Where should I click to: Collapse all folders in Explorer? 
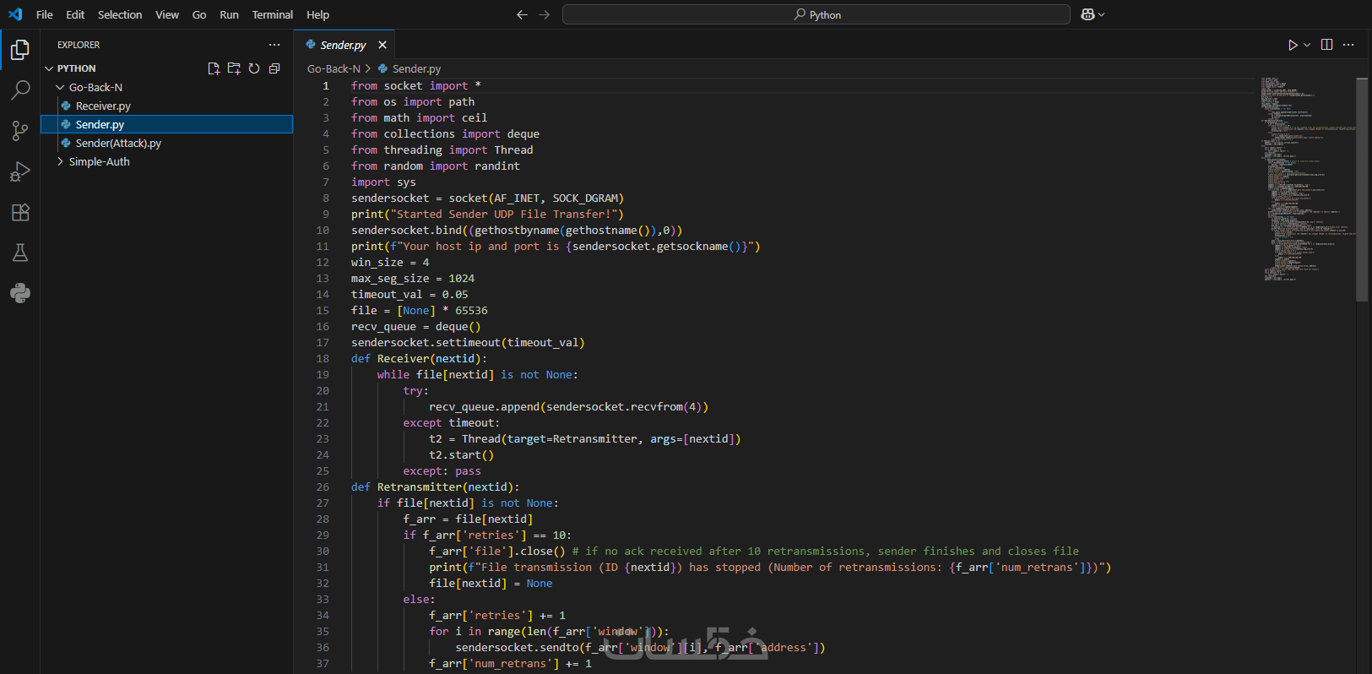(x=274, y=68)
